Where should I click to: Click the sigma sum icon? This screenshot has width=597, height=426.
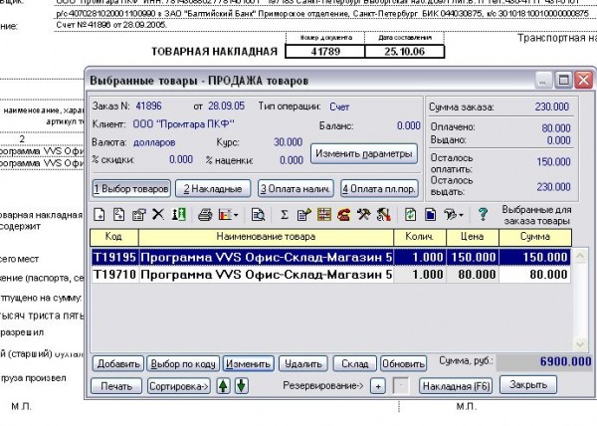click(285, 214)
